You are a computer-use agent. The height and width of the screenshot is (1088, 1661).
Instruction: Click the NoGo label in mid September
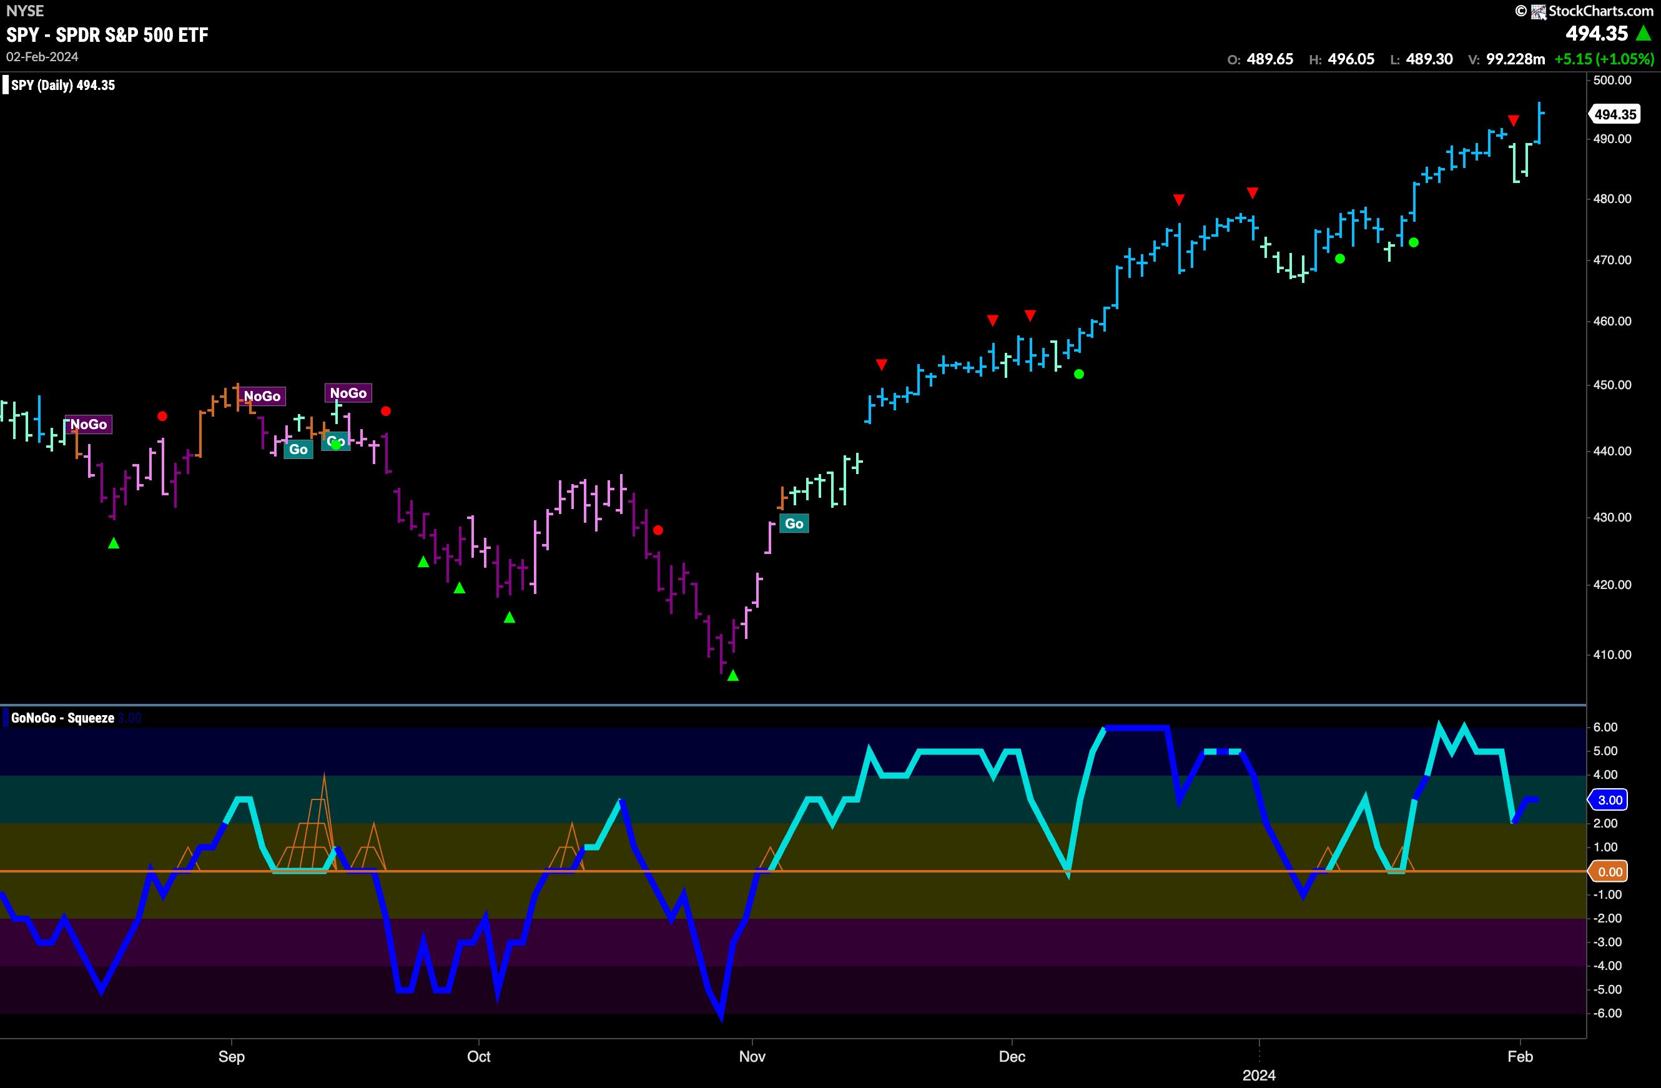click(x=348, y=393)
